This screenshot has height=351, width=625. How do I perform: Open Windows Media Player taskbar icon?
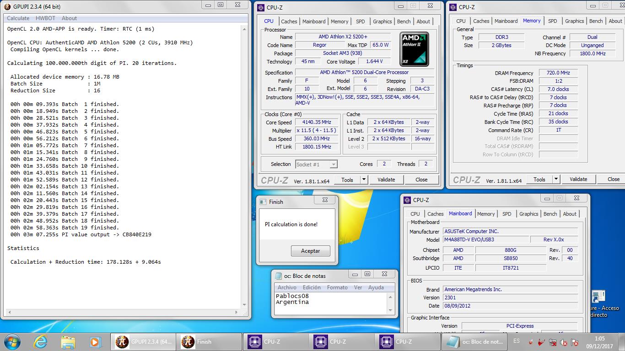pos(95,341)
